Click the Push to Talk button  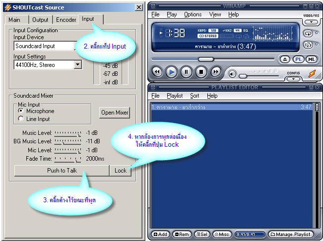click(62, 171)
